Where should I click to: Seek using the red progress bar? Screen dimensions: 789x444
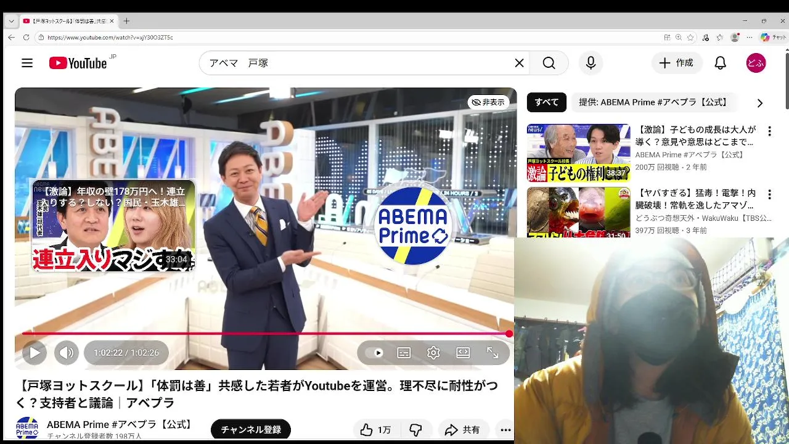click(x=266, y=334)
